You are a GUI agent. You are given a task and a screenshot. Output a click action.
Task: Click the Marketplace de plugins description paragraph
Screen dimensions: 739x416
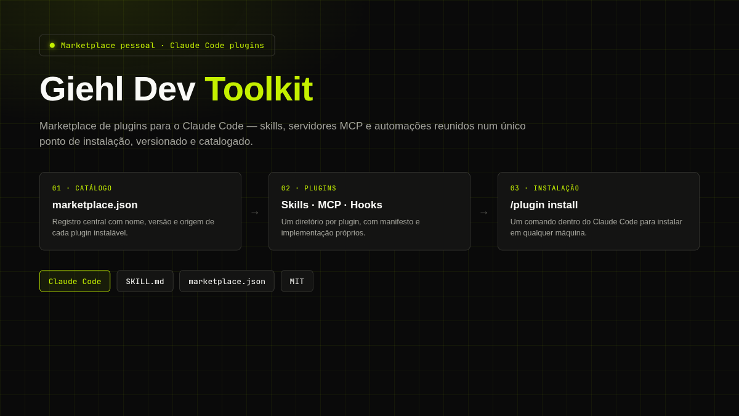pos(283,134)
